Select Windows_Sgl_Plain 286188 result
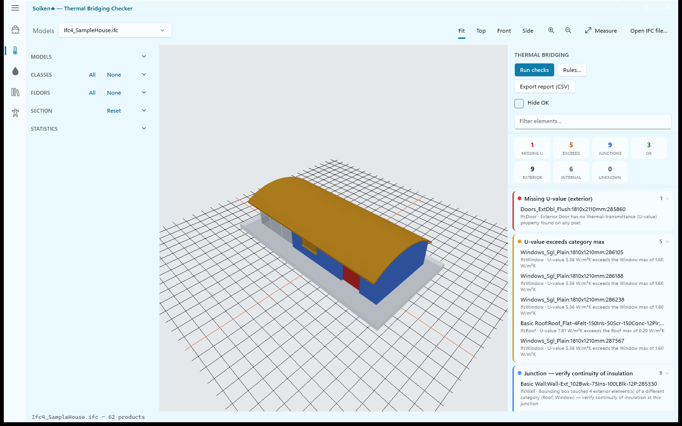The image size is (682, 426). 593,282
